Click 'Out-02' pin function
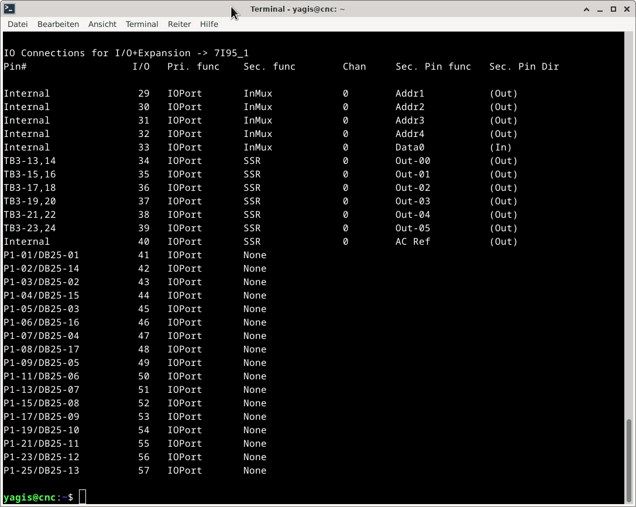Screen dimensions: 636x507 pos(412,187)
